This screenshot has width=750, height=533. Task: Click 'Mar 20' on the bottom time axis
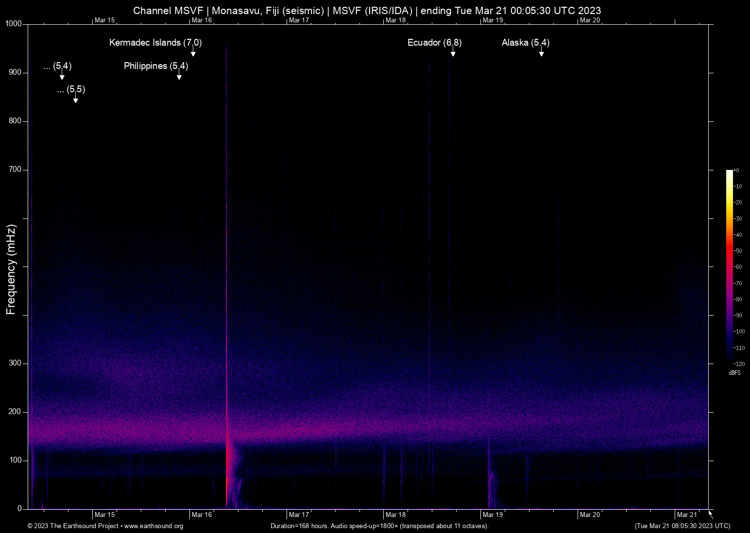click(x=590, y=515)
